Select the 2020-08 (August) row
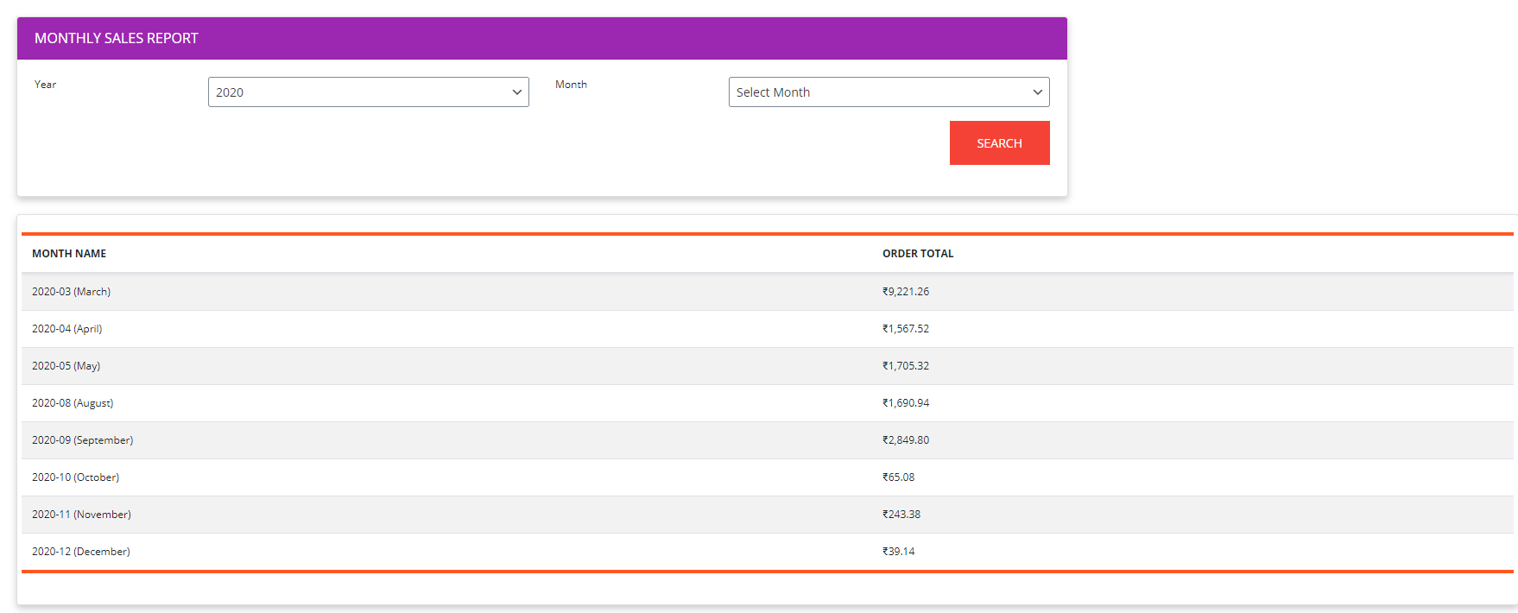 [x=73, y=403]
